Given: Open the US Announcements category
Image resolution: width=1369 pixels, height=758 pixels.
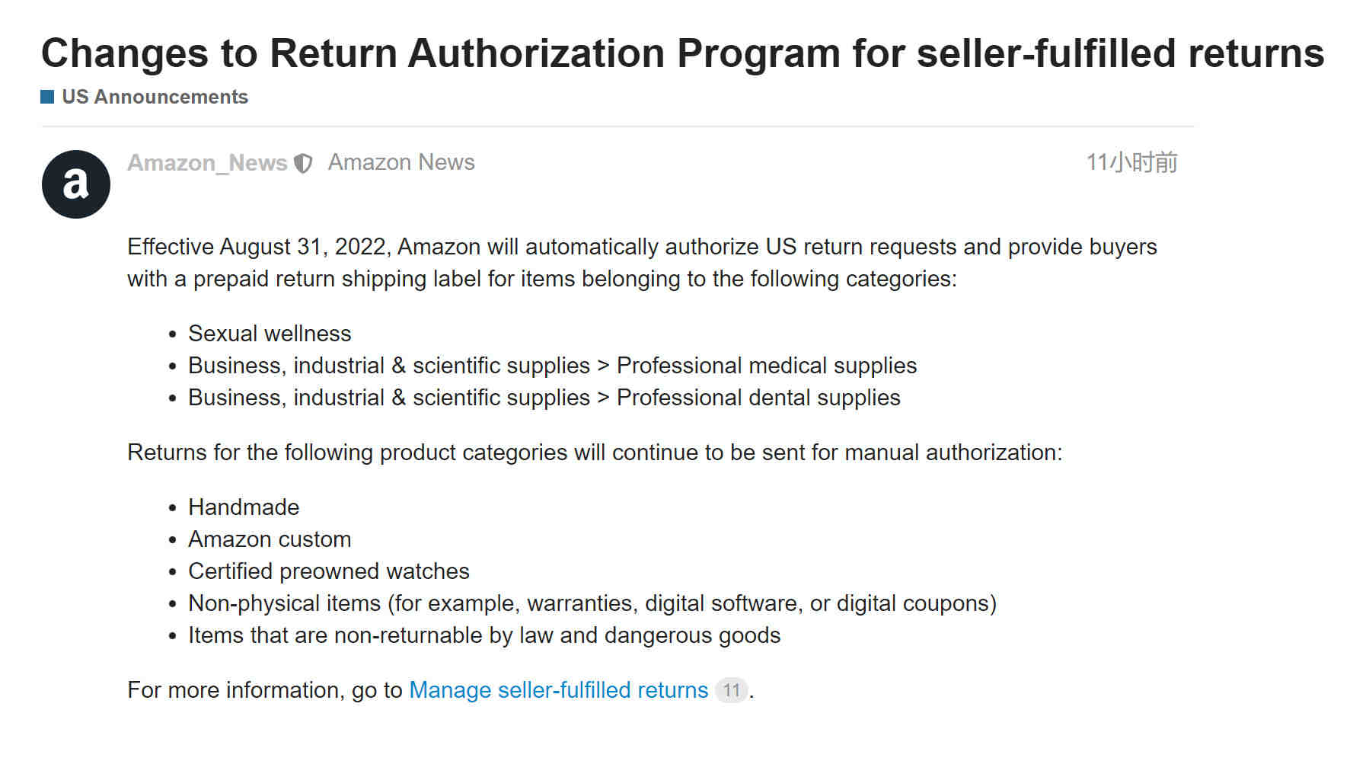Looking at the screenshot, I should [x=155, y=97].
